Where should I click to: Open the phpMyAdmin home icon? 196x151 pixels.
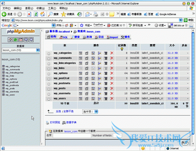10,40
